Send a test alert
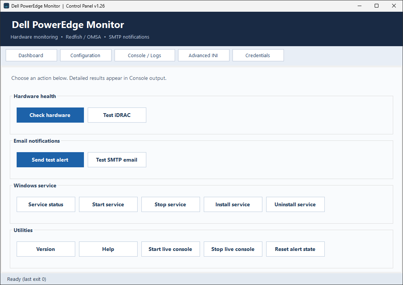This screenshot has height=285, width=403. (50, 160)
